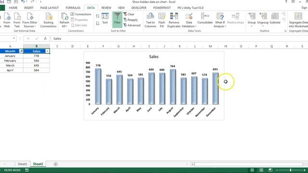Select the Sheet2 tab
The height and width of the screenshot is (173, 308).
coord(38,164)
